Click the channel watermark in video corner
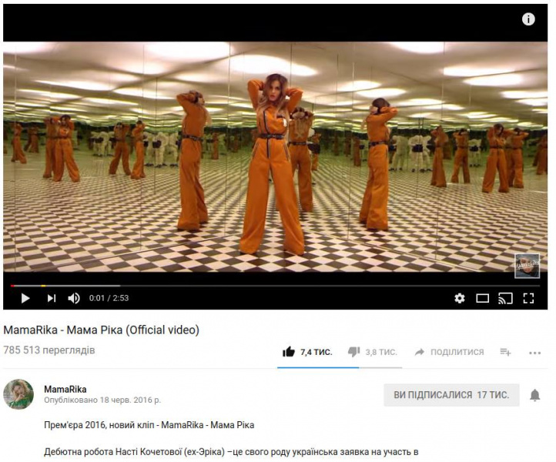Image resolution: width=556 pixels, height=462 pixels. [x=528, y=266]
